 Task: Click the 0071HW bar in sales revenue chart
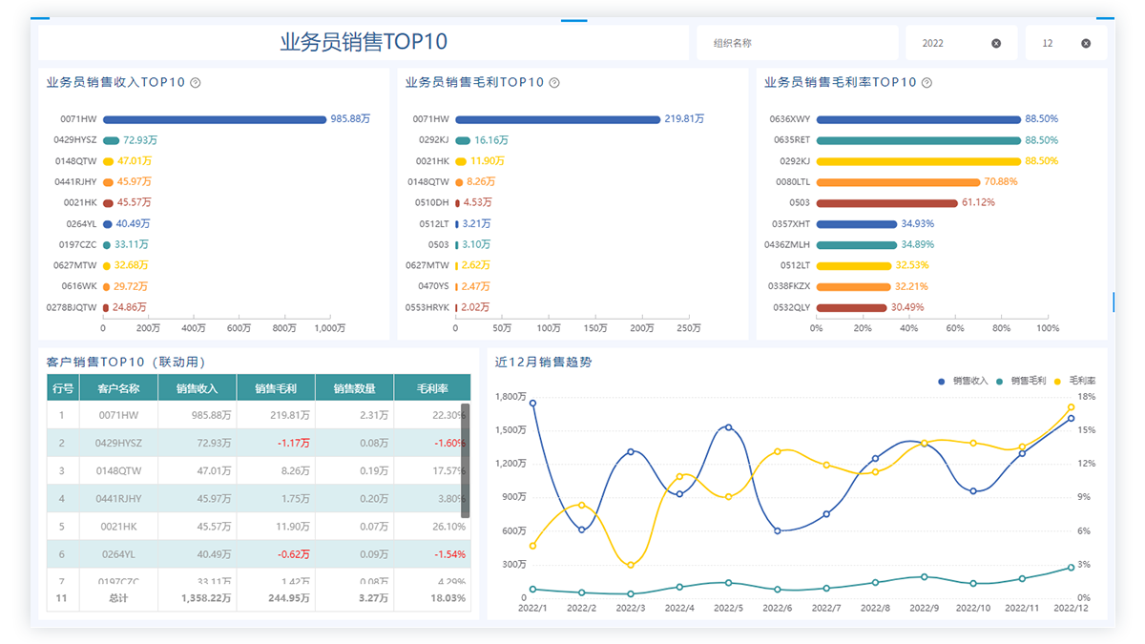pyautogui.click(x=215, y=119)
